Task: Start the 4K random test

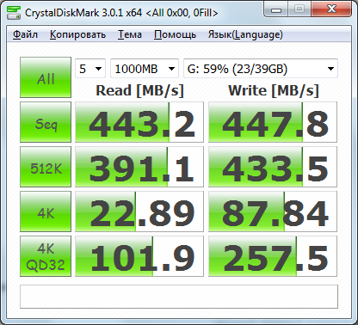Action: click(46, 212)
